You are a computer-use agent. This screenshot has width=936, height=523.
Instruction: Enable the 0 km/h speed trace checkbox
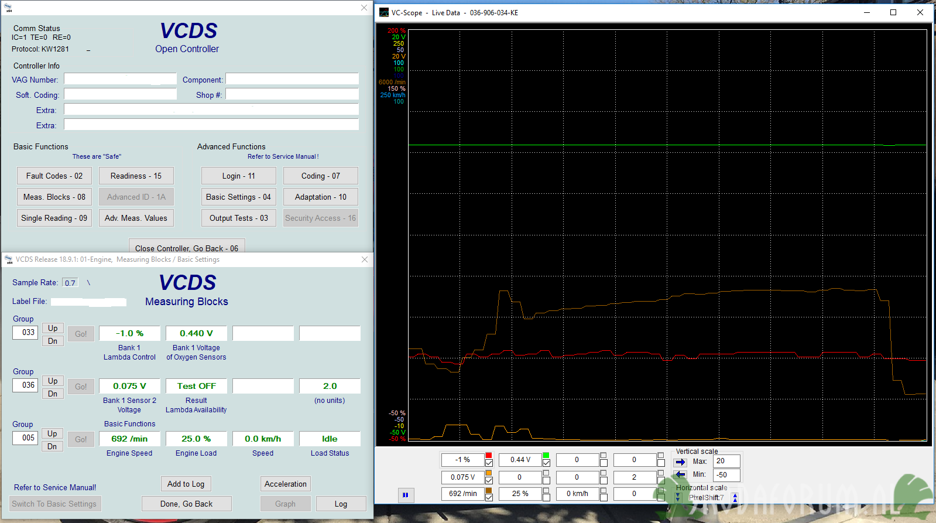(x=604, y=497)
